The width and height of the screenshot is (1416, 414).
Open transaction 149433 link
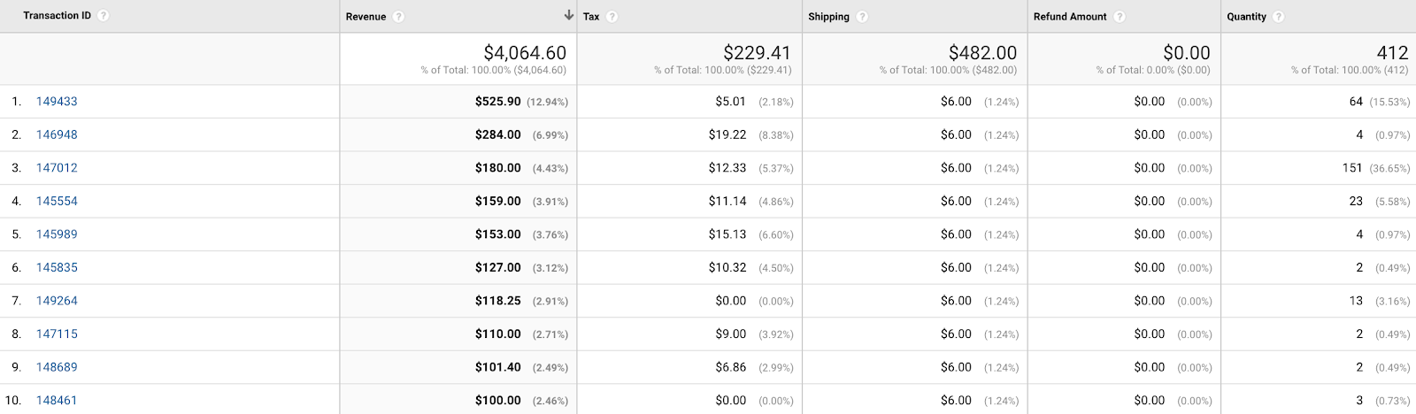tap(57, 102)
